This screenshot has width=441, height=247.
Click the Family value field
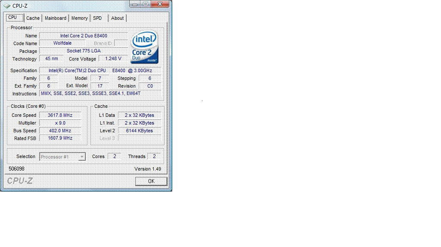click(49, 78)
